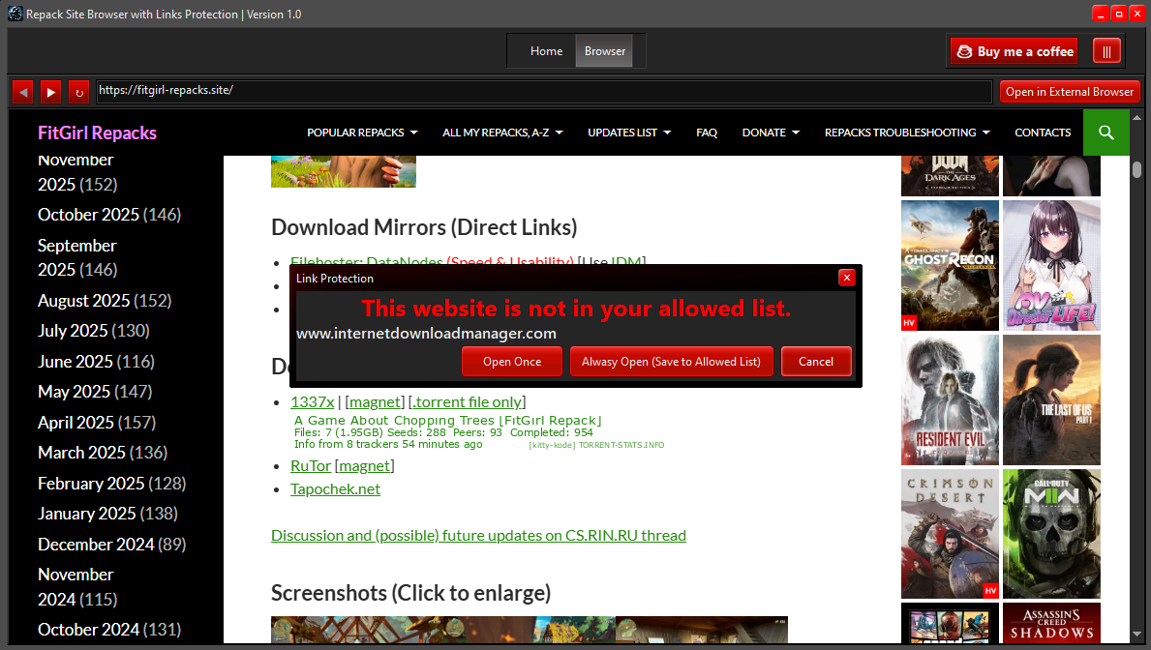Open the October 2024 archive
The width and height of the screenshot is (1151, 650).
(x=88, y=630)
